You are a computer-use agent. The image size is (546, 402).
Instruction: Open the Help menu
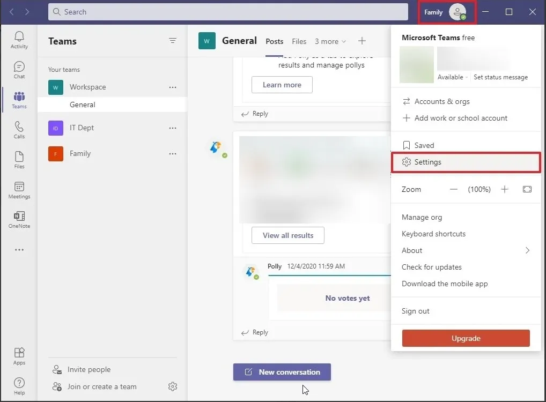tap(19, 386)
